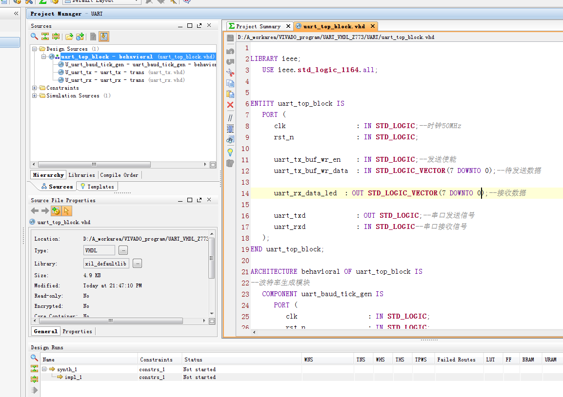Click the properties panel horizontal scrollbar
The width and height of the screenshot is (563, 397).
[111, 321]
